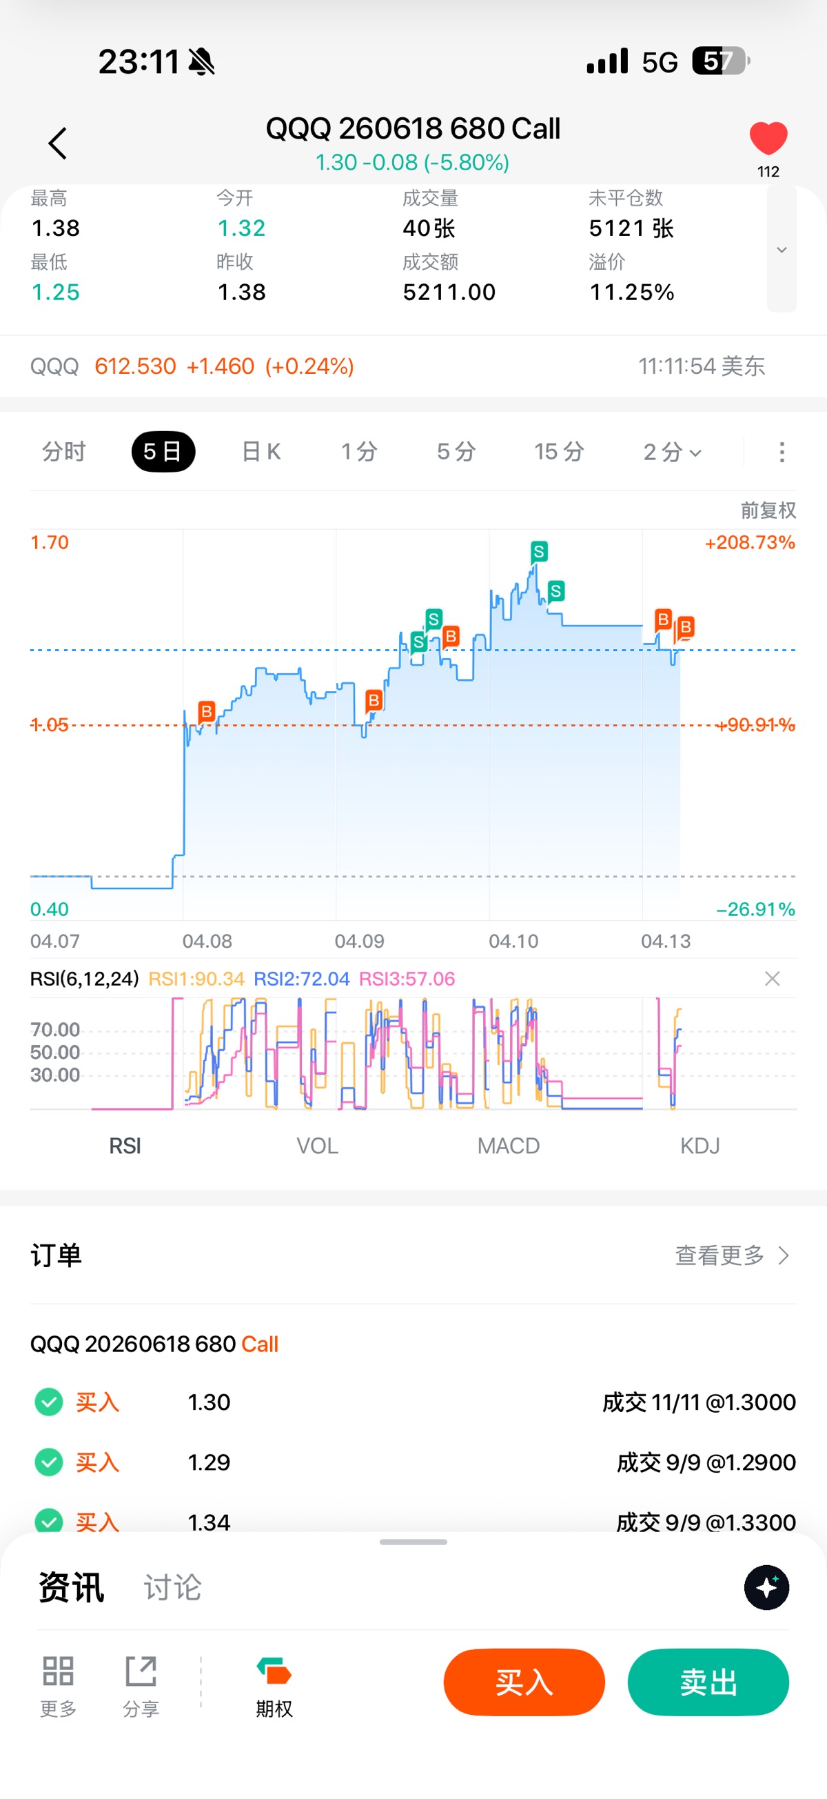Close the RSI indicator panel

coord(772,978)
